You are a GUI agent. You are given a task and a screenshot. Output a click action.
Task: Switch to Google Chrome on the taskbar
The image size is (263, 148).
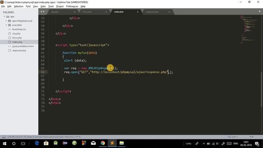pos(103,143)
